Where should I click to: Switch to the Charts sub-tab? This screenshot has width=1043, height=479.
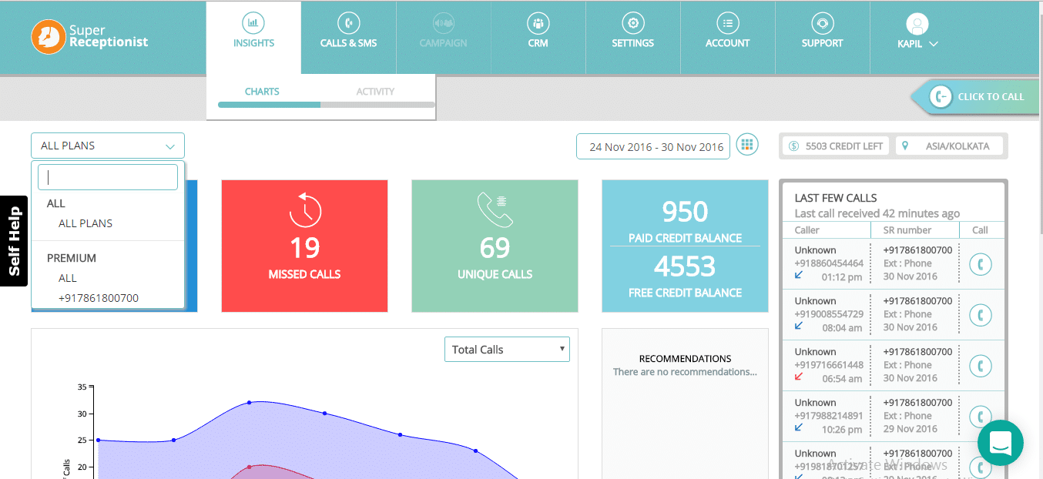pos(262,92)
